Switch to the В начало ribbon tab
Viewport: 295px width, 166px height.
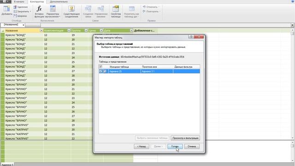pyautogui.click(x=19, y=2)
